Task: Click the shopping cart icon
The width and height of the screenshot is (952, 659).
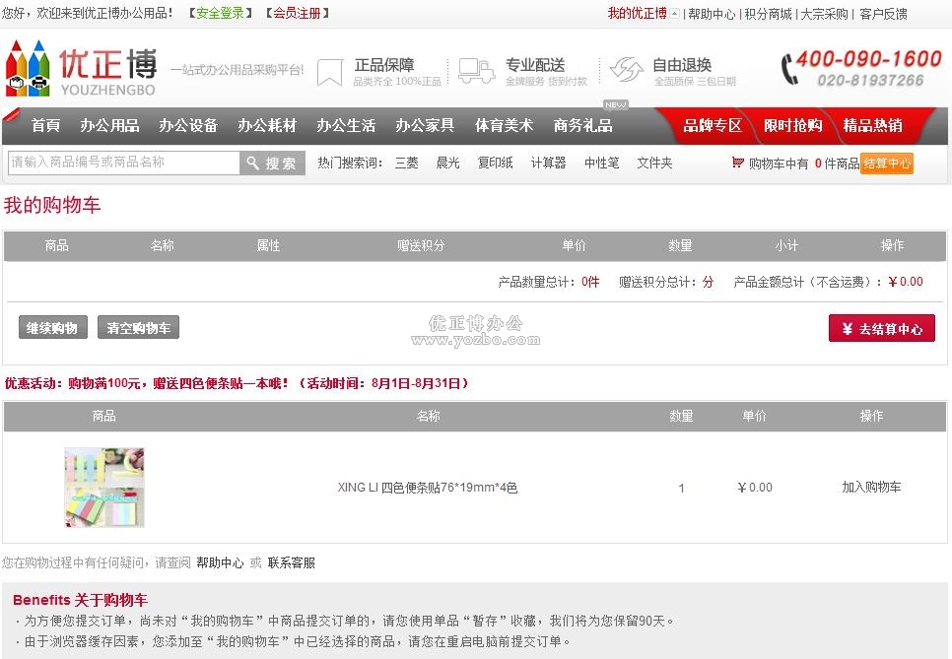Action: click(737, 163)
